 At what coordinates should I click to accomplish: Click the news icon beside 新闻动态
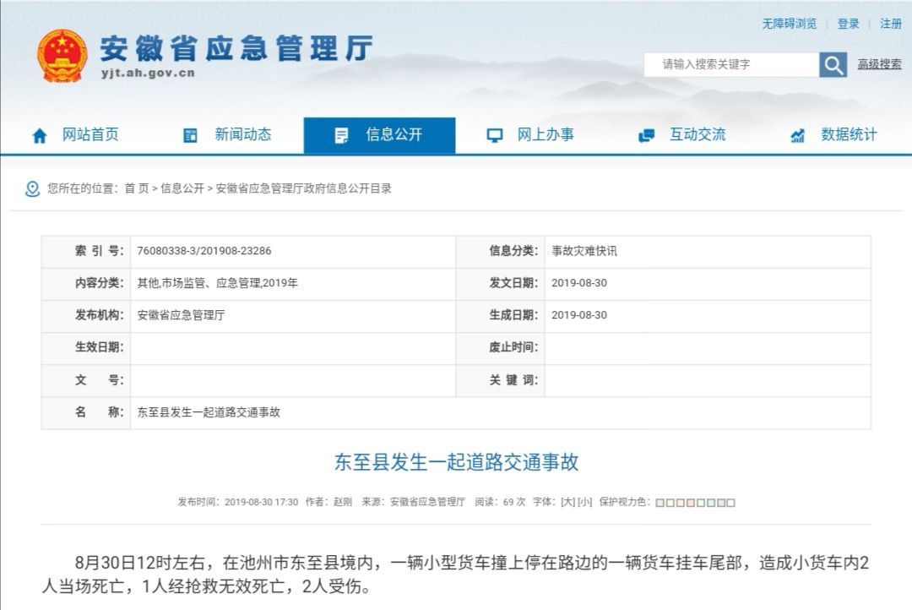pos(191,135)
